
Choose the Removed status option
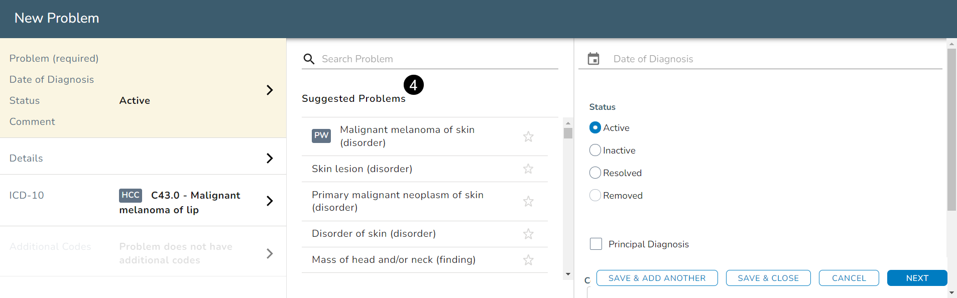click(595, 196)
